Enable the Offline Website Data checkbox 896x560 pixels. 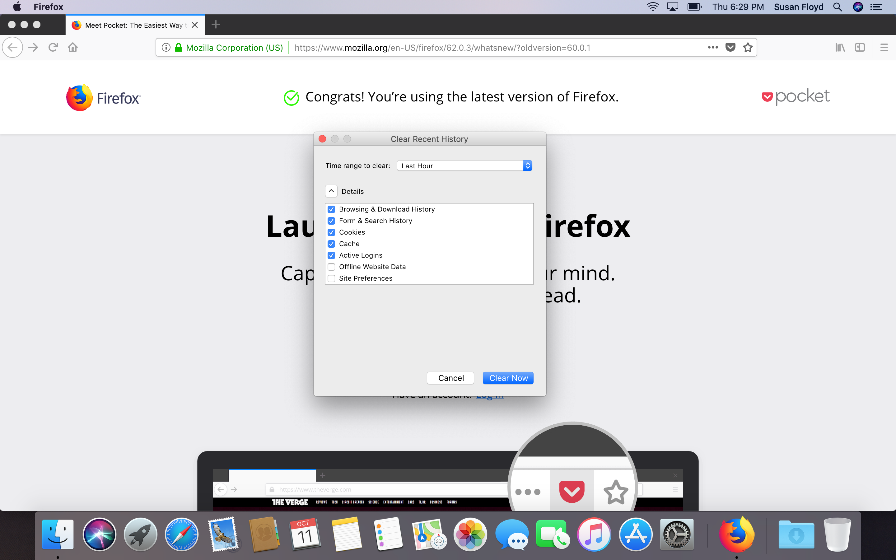pos(331,266)
